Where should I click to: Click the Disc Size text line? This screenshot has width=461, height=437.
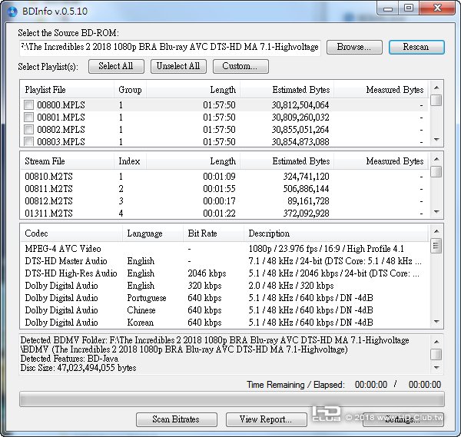tap(78, 368)
